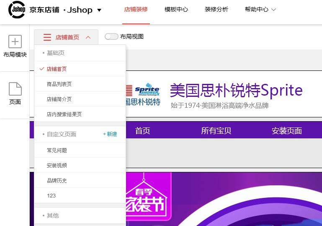
Task: Click the 春季家装节 promotional badge
Action: coord(148,197)
